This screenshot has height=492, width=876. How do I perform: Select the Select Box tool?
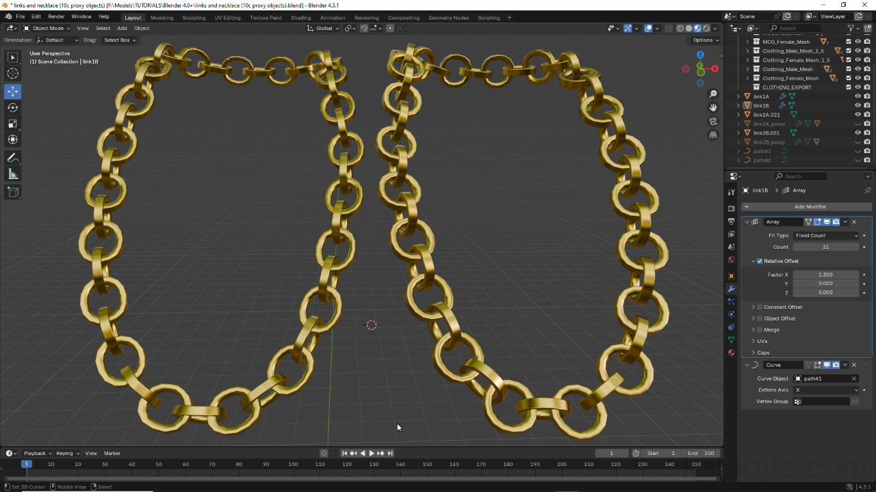pos(13,57)
